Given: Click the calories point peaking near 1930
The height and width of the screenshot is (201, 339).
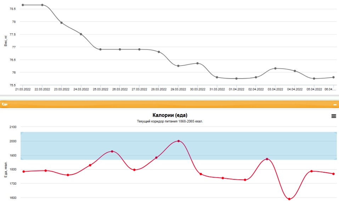Looking at the screenshot, I should [112, 151].
